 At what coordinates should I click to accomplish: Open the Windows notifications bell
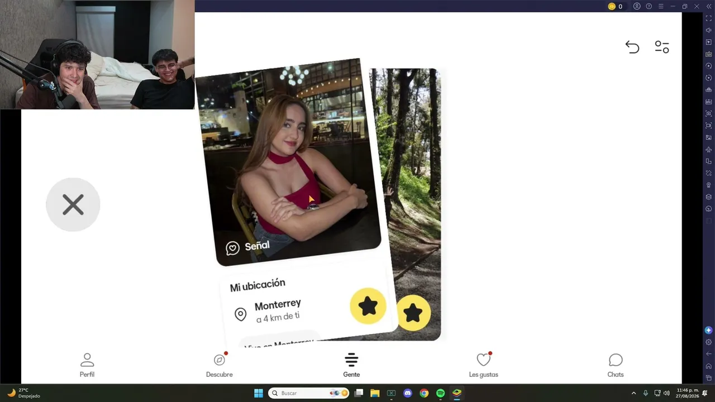[705, 393]
